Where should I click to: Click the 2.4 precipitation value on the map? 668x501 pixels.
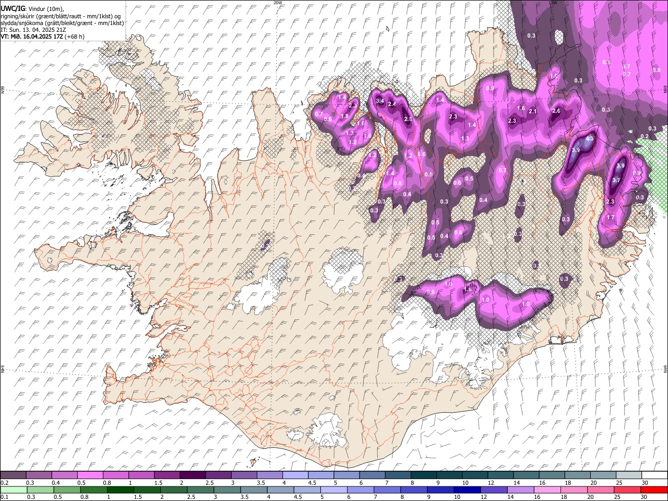(x=392, y=104)
